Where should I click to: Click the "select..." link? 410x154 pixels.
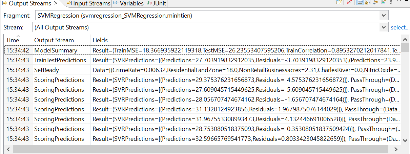[x=400, y=27]
